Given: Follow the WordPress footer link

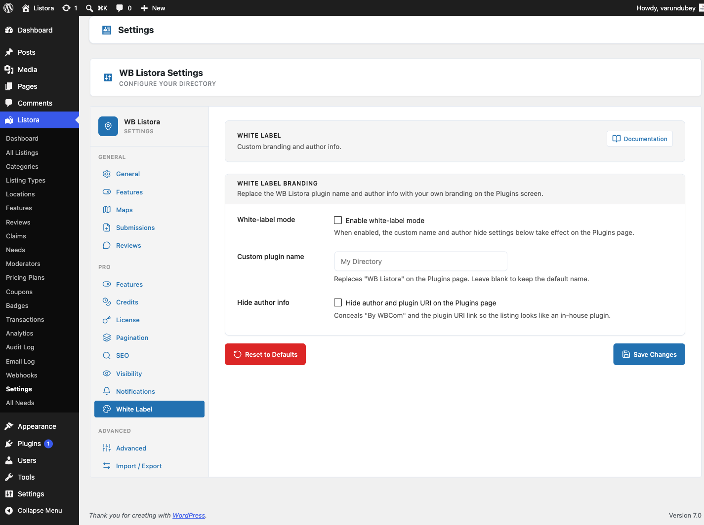Looking at the screenshot, I should [189, 515].
